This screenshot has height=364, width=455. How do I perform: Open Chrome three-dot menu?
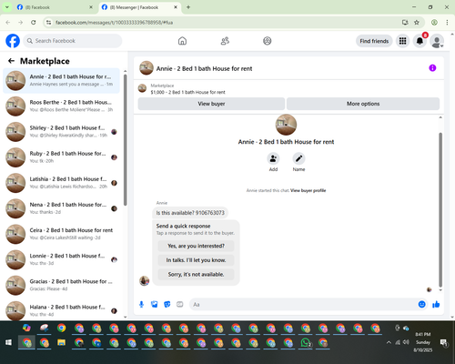[x=447, y=23]
